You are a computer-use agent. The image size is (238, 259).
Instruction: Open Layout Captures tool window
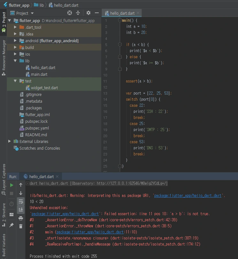click(x=4, y=179)
